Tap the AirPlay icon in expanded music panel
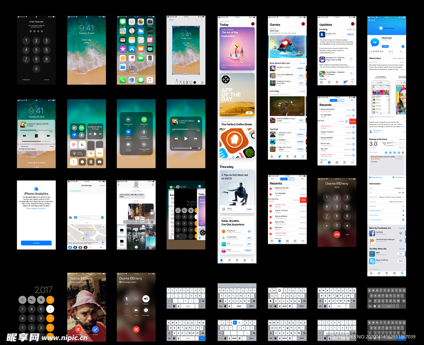This screenshot has height=345, width=424. click(x=199, y=121)
